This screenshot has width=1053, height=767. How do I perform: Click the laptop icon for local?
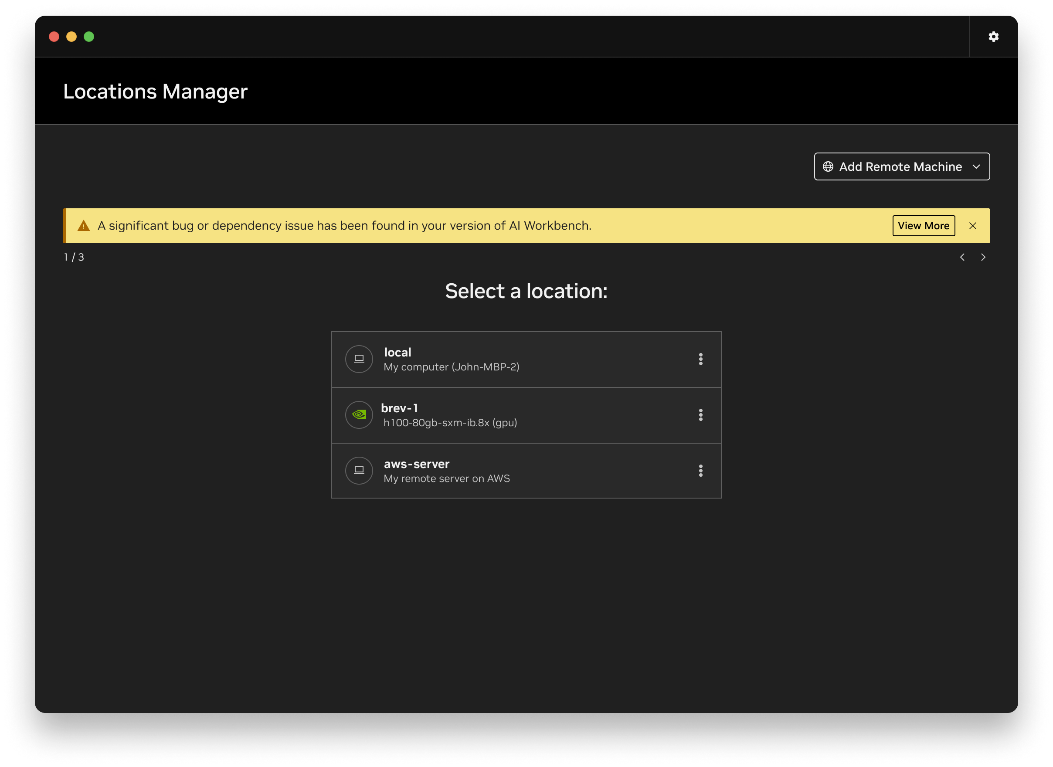point(359,359)
